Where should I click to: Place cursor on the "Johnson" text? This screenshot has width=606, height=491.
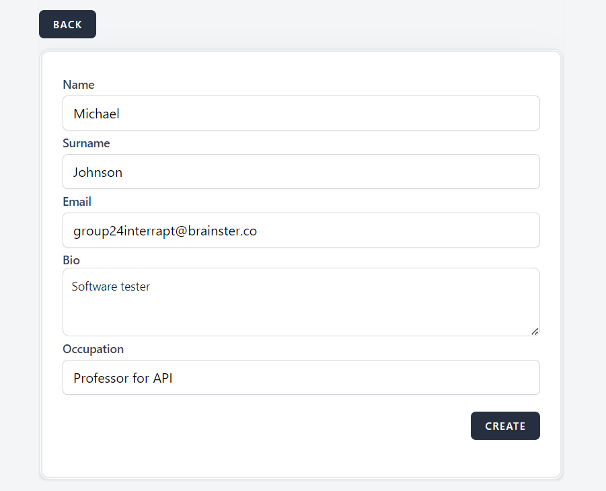pyautogui.click(x=98, y=172)
